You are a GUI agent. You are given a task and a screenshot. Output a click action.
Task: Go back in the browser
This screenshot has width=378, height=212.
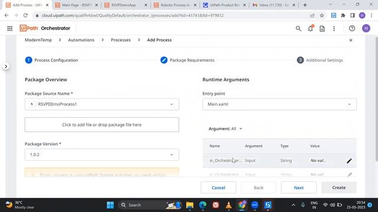pos(6,15)
